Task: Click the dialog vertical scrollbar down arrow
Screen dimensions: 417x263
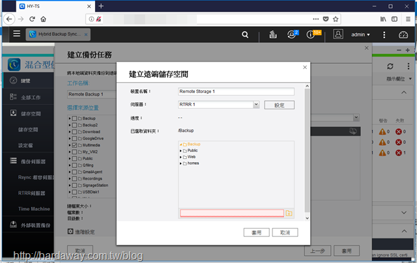Action: [x=307, y=218]
